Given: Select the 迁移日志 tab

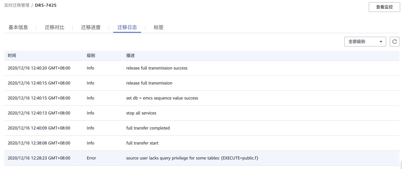Looking at the screenshot, I should (x=127, y=27).
